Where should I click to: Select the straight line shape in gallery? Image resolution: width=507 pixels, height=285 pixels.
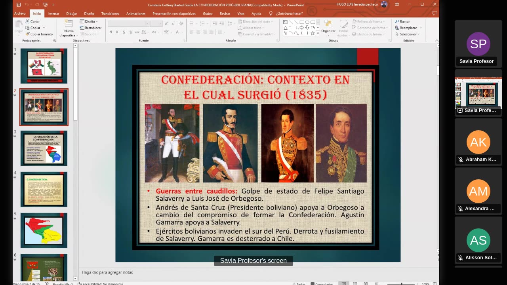pos(291,22)
